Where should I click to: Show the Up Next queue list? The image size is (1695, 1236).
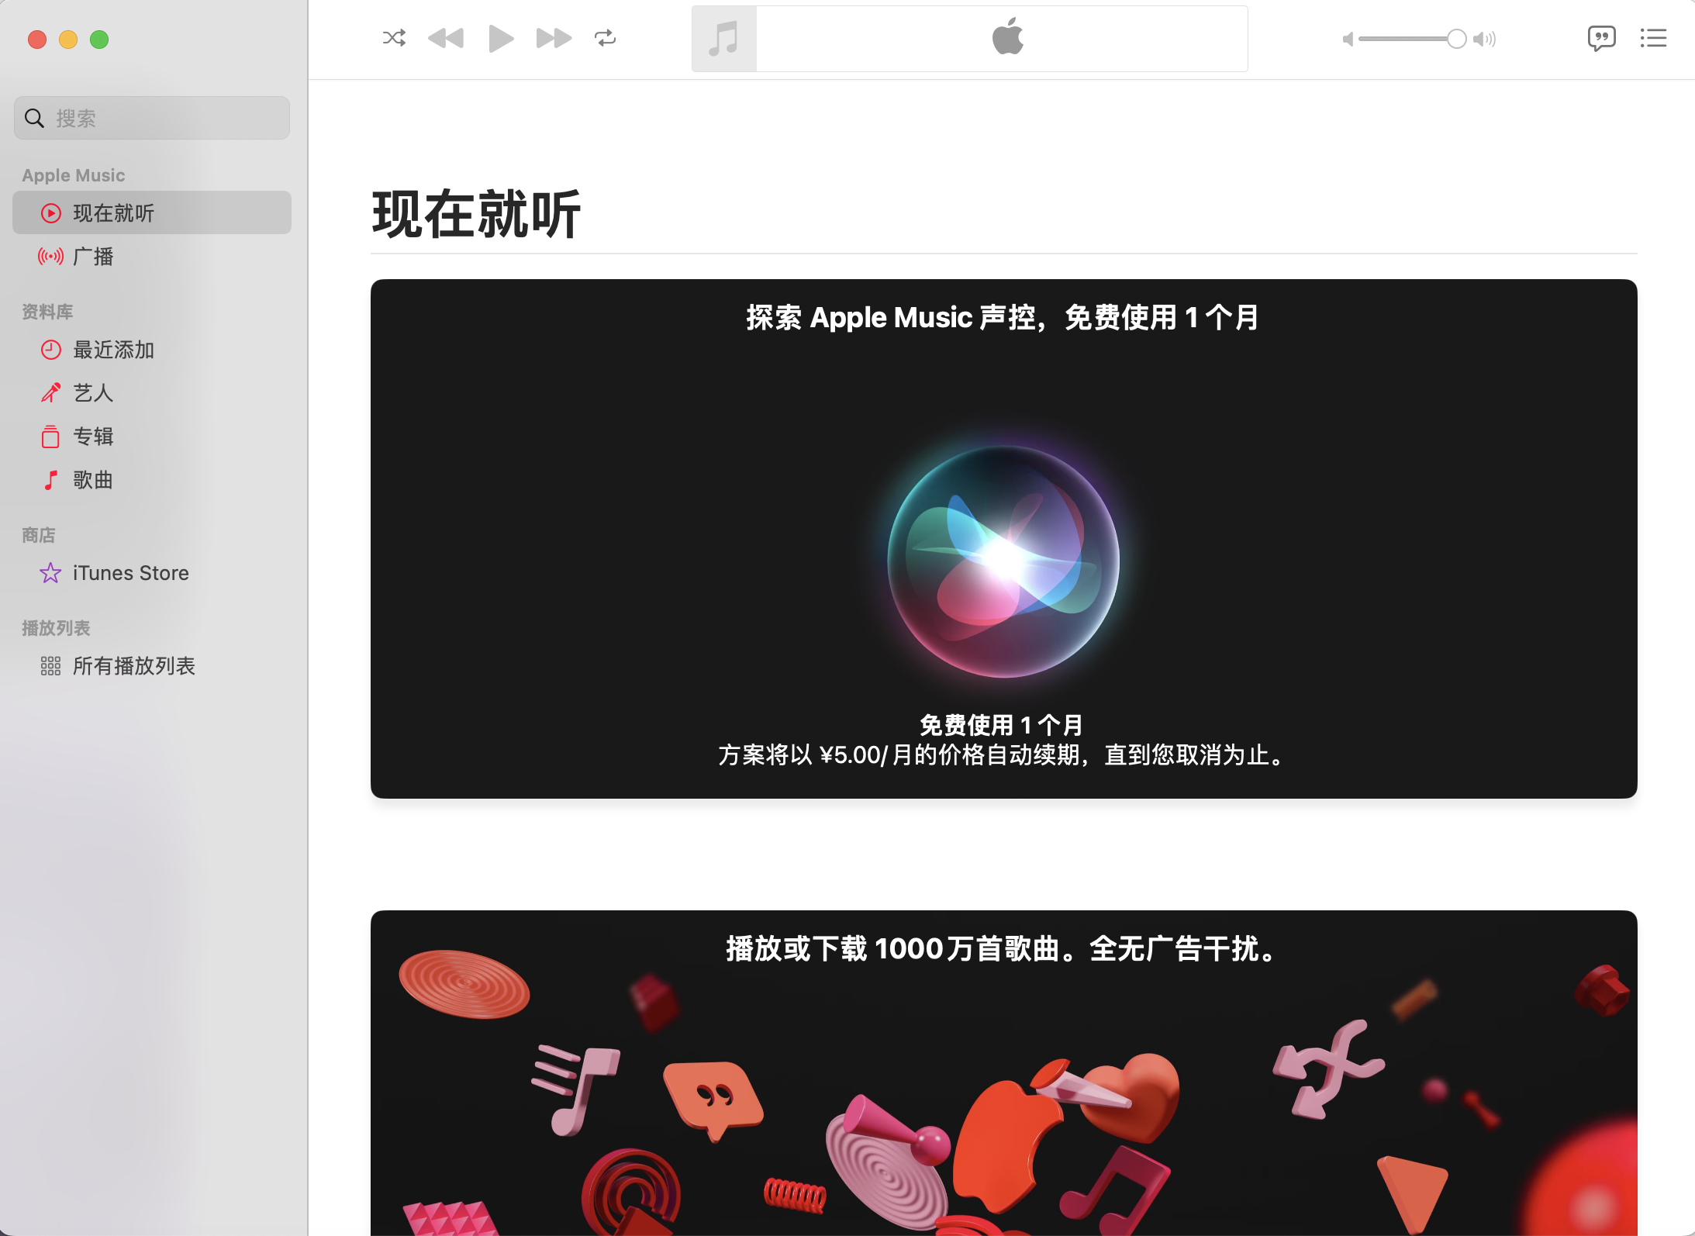[x=1653, y=38]
